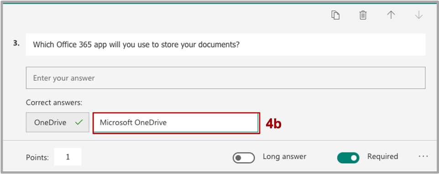Copy question 3 with the duplicate icon

tap(335, 15)
